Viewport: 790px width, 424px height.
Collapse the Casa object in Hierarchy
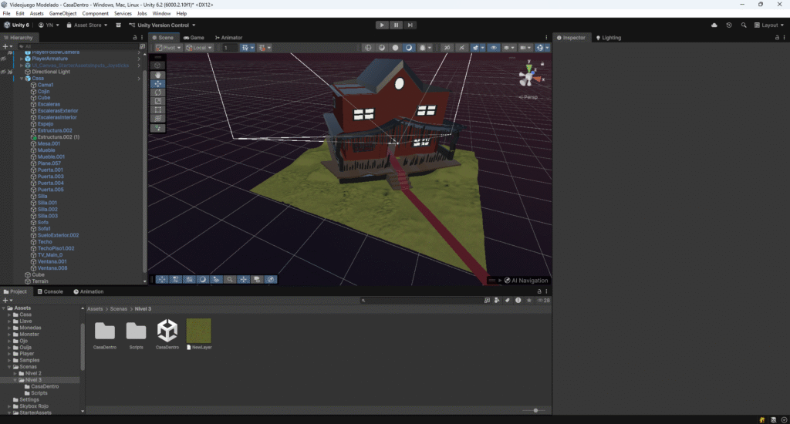point(22,79)
